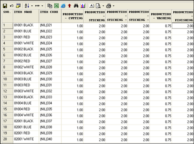Click item name 01001 BLACK
The width and height of the screenshot is (194, 144).
tap(24, 25)
